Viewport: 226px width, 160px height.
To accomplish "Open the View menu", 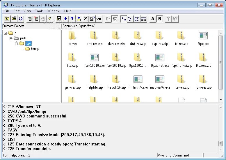I will click(27, 11).
